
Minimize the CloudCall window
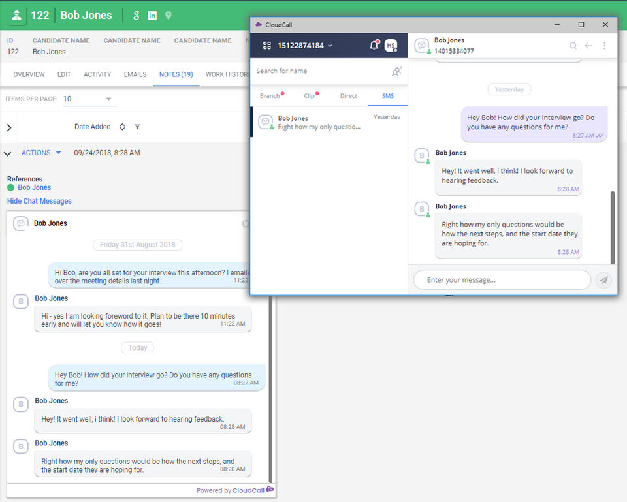(556, 25)
